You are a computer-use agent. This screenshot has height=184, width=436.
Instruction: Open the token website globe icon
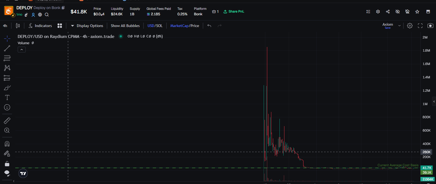click(40, 15)
